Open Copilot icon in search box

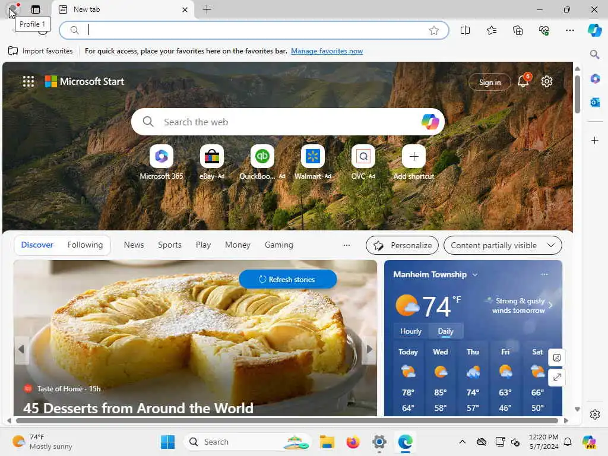coord(430,122)
